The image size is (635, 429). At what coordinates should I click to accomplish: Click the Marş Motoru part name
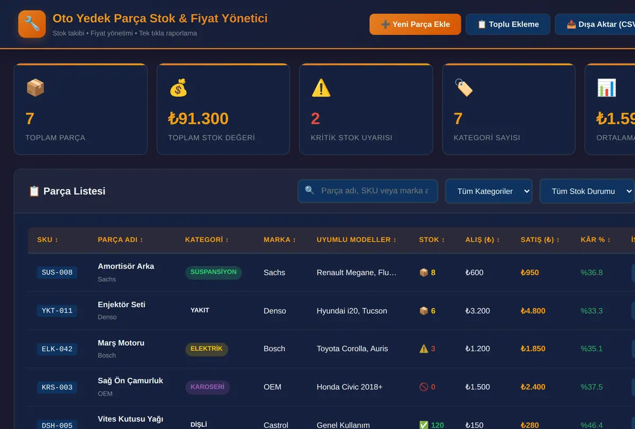point(121,343)
